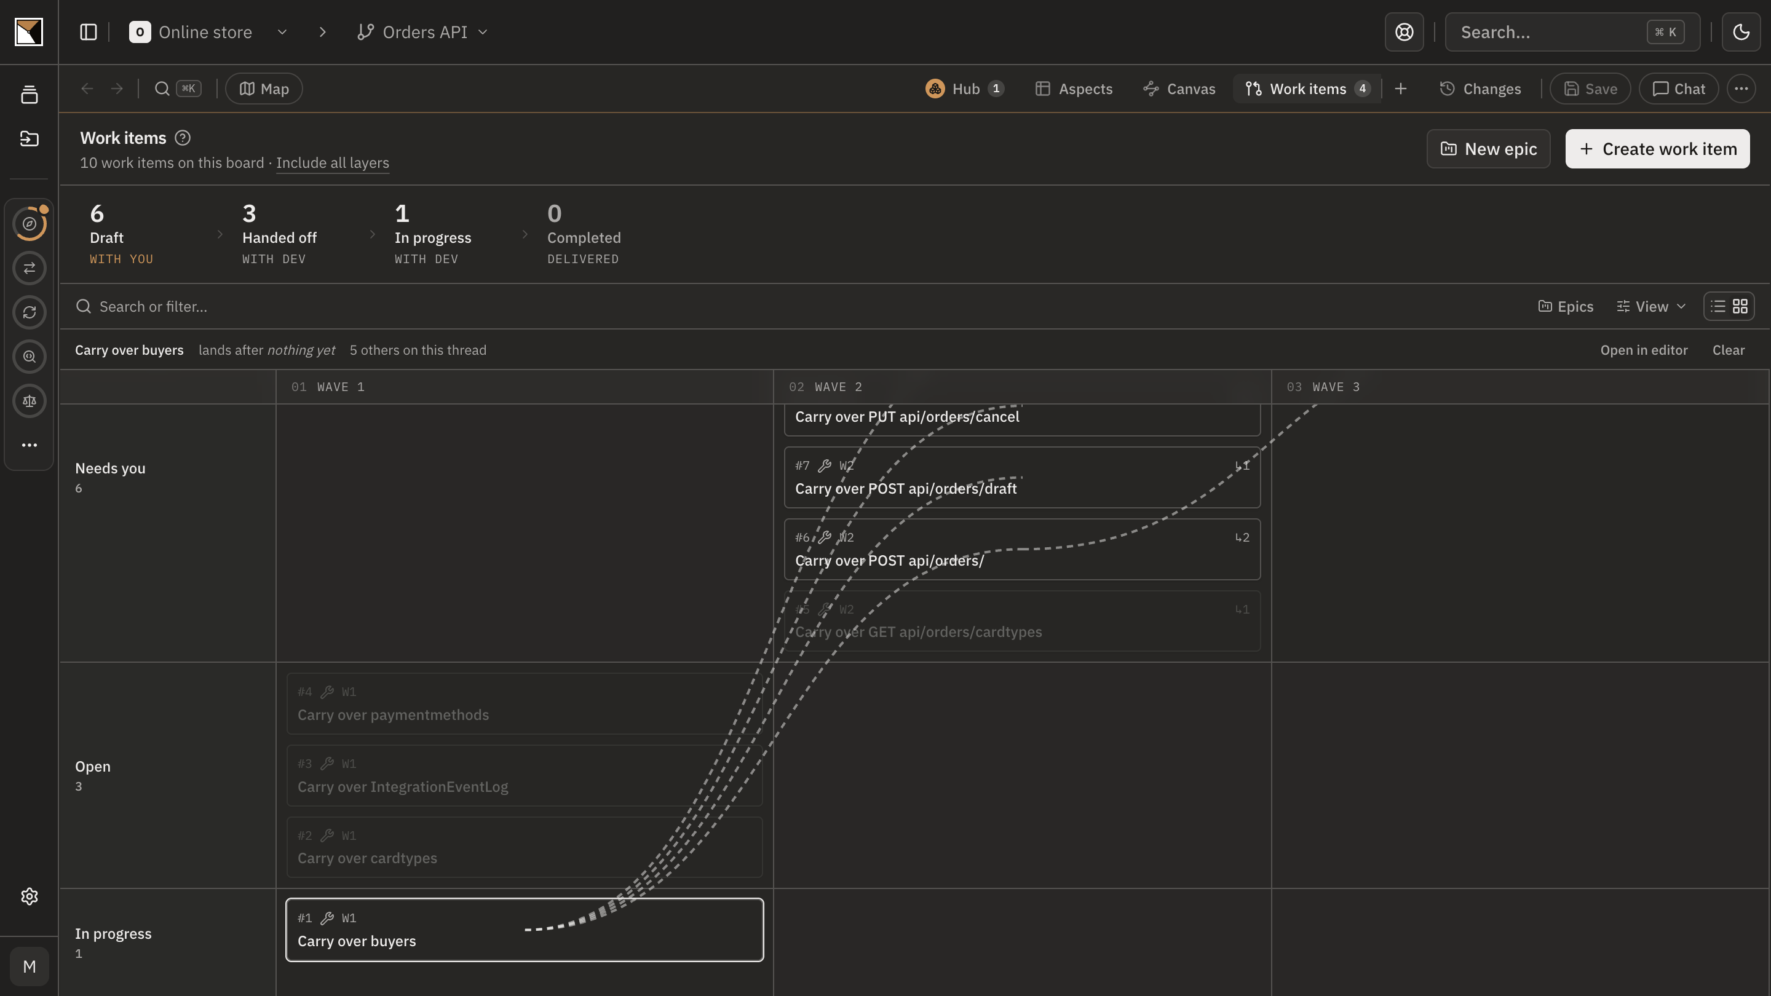1771x996 pixels.
Task: Click the Work items help question icon
Action: pyautogui.click(x=182, y=138)
